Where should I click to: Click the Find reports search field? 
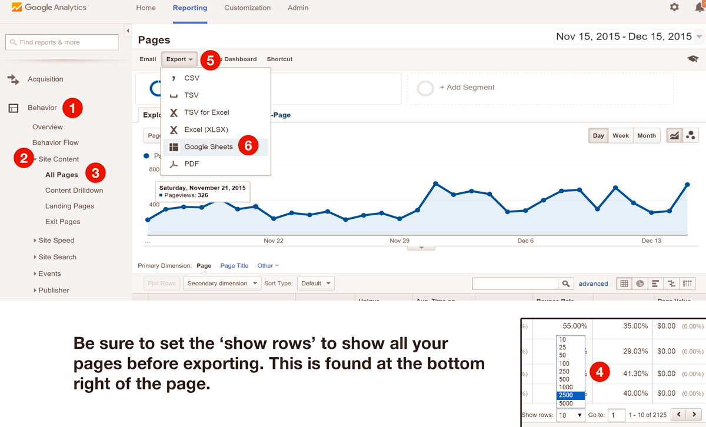pyautogui.click(x=62, y=42)
